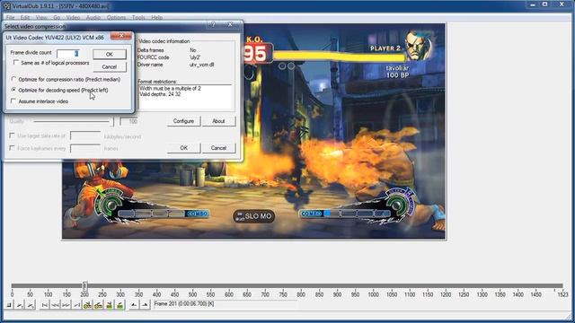Click OK in Select video compression dialog
The width and height of the screenshot is (575, 323).
click(x=183, y=148)
